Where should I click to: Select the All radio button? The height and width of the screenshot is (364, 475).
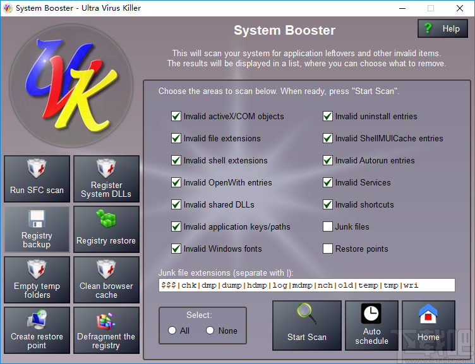172,331
